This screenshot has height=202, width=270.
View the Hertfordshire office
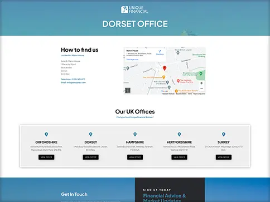[x=179, y=157]
